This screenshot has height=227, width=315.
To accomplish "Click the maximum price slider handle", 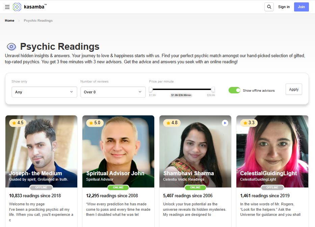I will click(213, 89).
